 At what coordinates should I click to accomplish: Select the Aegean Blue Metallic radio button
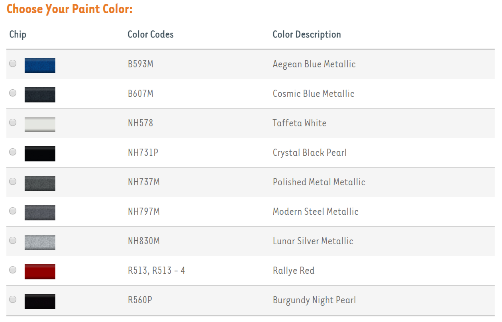[13, 63]
